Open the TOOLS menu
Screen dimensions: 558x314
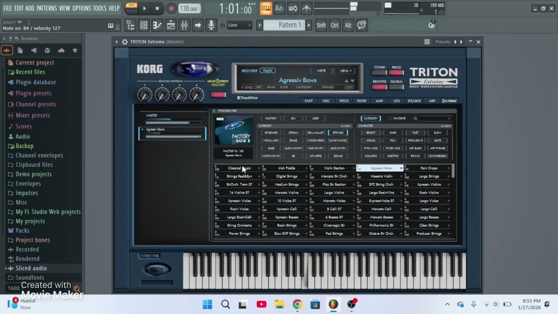tap(99, 8)
